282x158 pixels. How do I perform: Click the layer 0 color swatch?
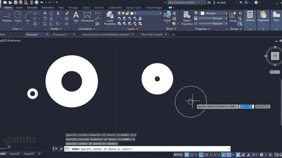[x=132, y=13]
